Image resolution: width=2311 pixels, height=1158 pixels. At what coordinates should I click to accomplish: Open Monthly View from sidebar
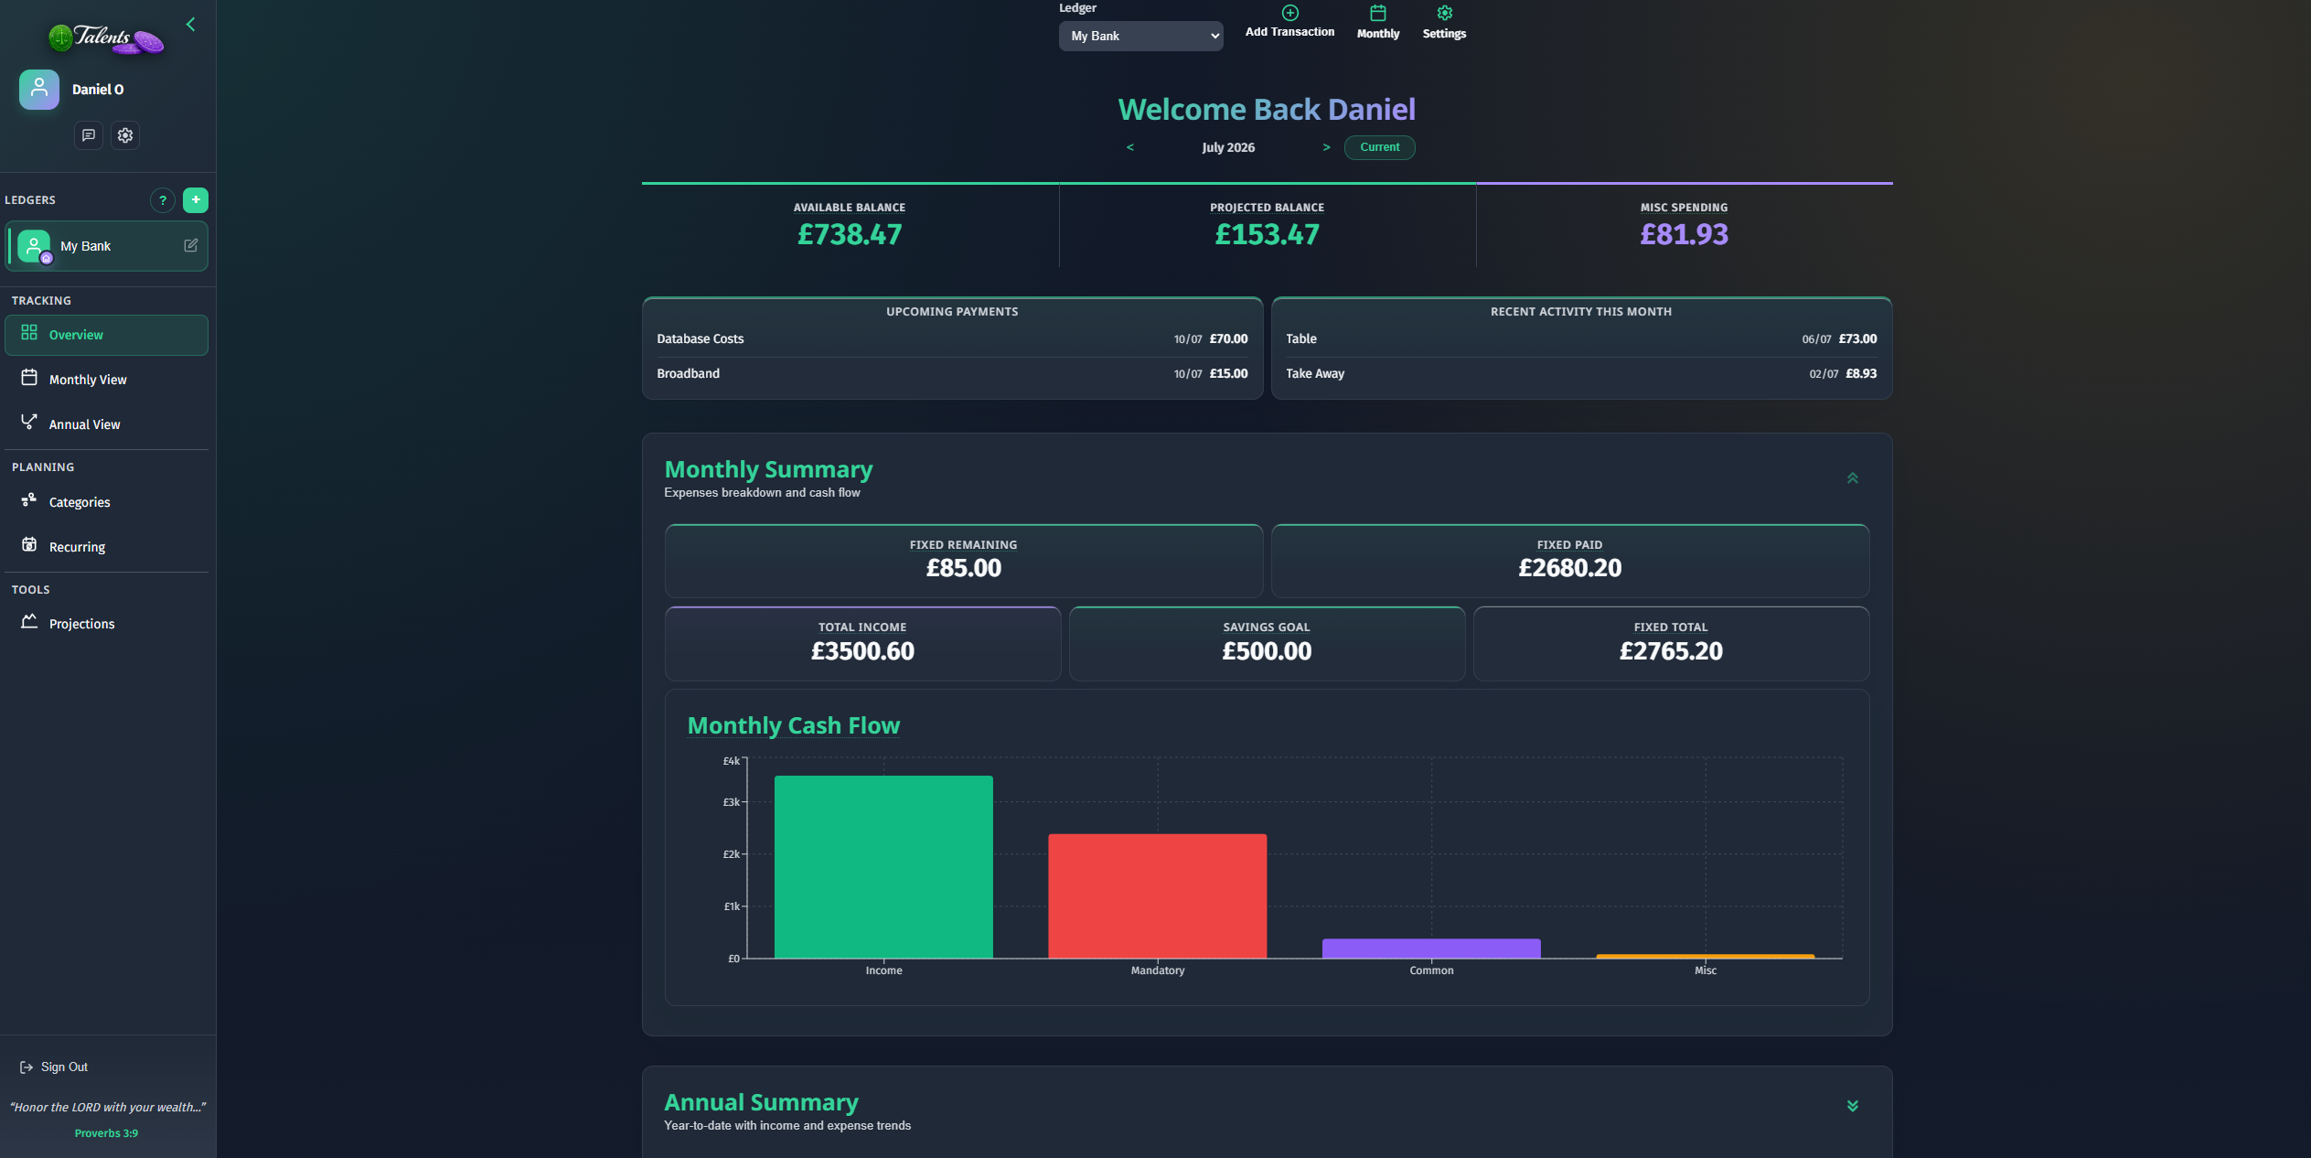pos(106,380)
